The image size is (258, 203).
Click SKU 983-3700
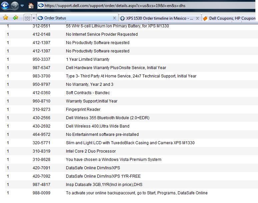point(41,76)
